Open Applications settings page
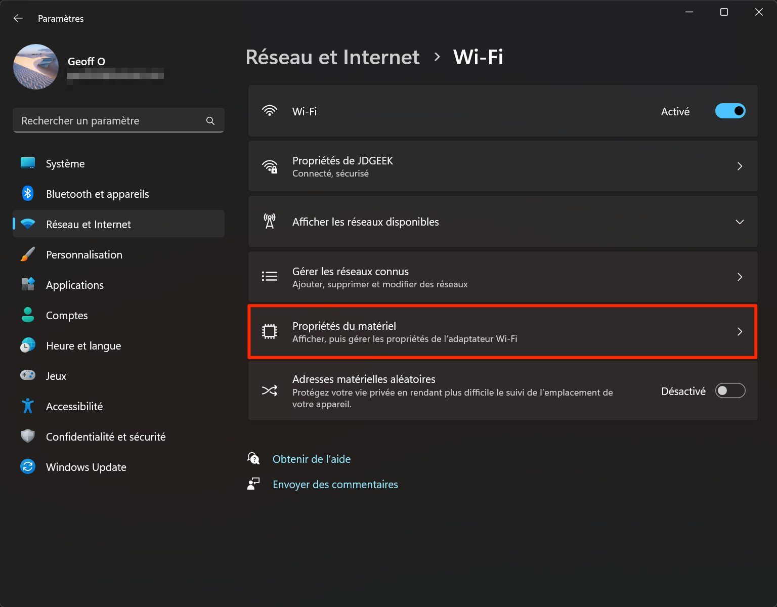This screenshot has height=607, width=777. point(118,285)
